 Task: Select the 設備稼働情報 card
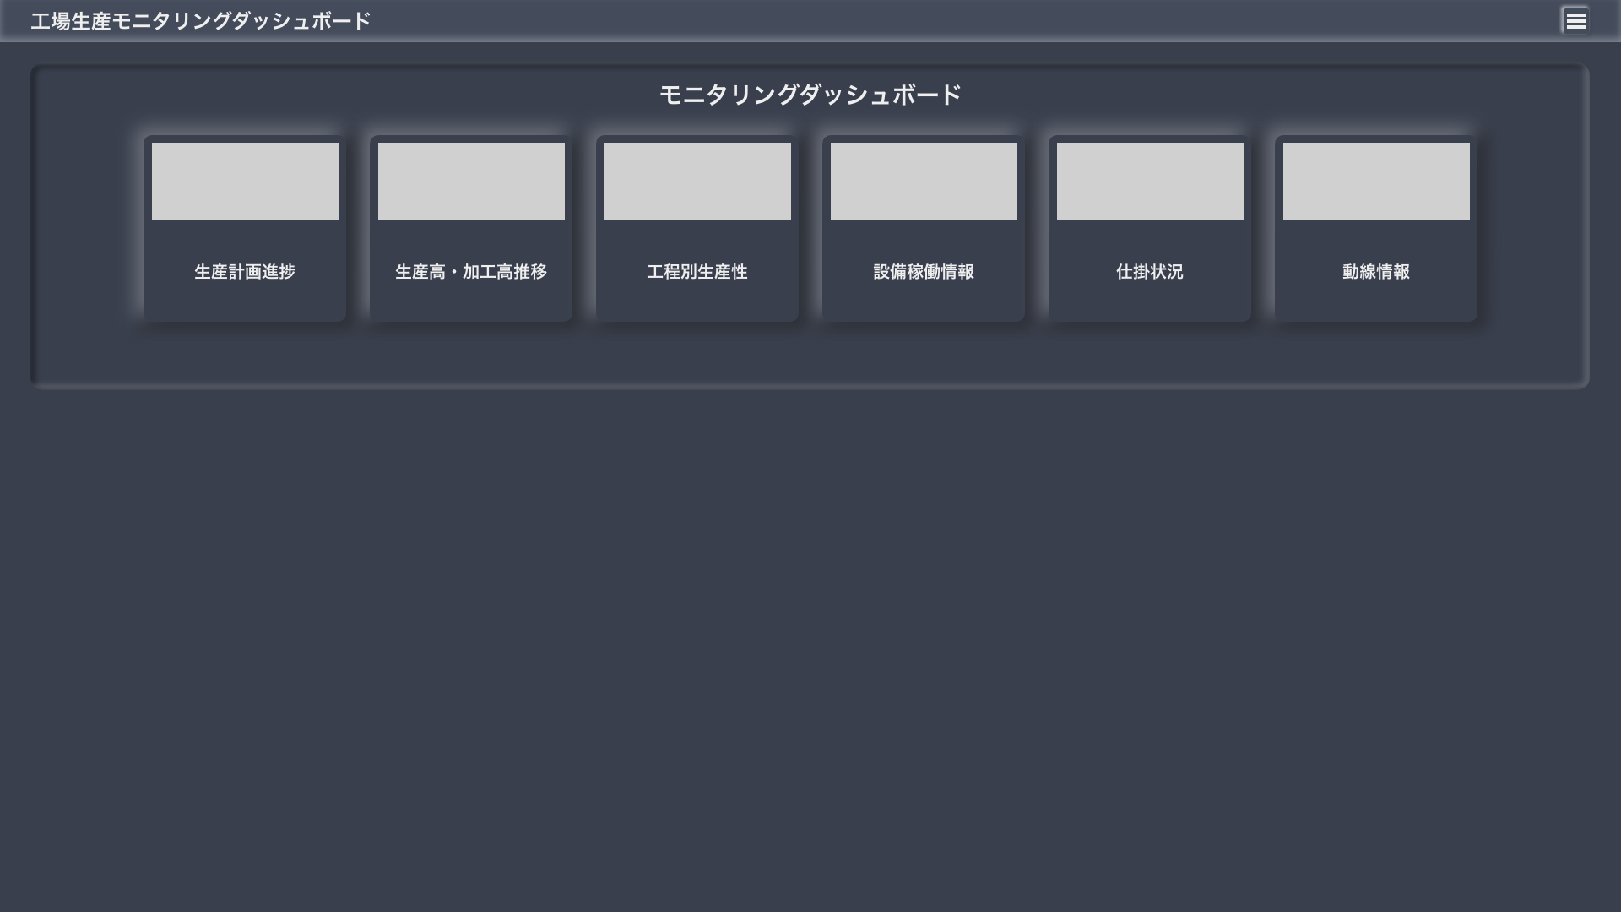[923, 228]
